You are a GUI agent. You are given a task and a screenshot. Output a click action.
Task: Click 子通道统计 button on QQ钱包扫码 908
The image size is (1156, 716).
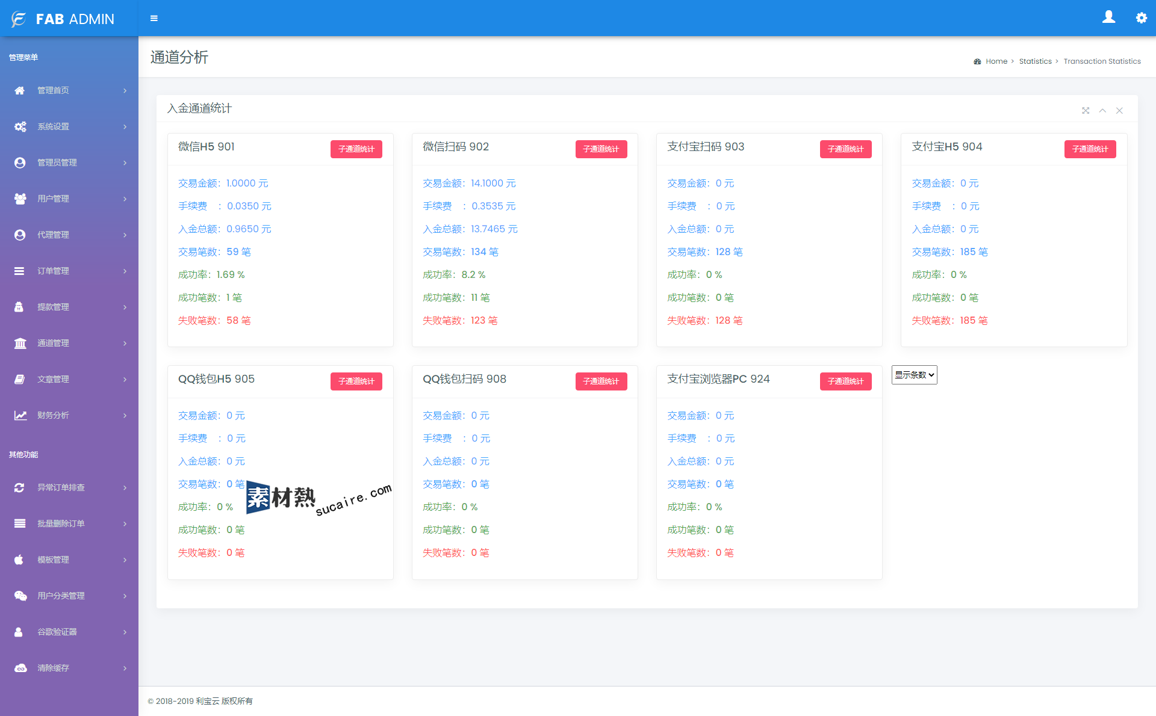pos(601,381)
